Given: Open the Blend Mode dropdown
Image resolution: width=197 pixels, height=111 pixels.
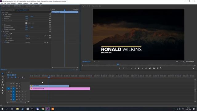Looking at the screenshot, I should point(33,38).
